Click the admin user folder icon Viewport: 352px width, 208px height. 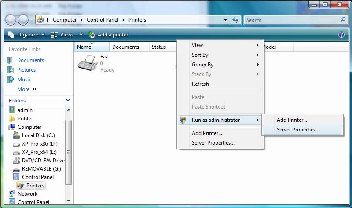(x=12, y=110)
